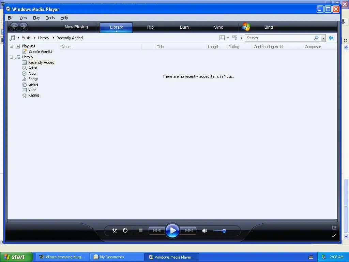The image size is (349, 262).
Task: Open the Library tab dropdown arrow
Action: click(116, 32)
